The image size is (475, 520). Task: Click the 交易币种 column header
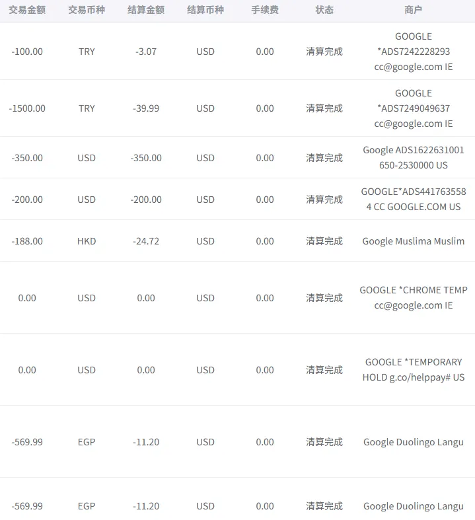click(87, 10)
